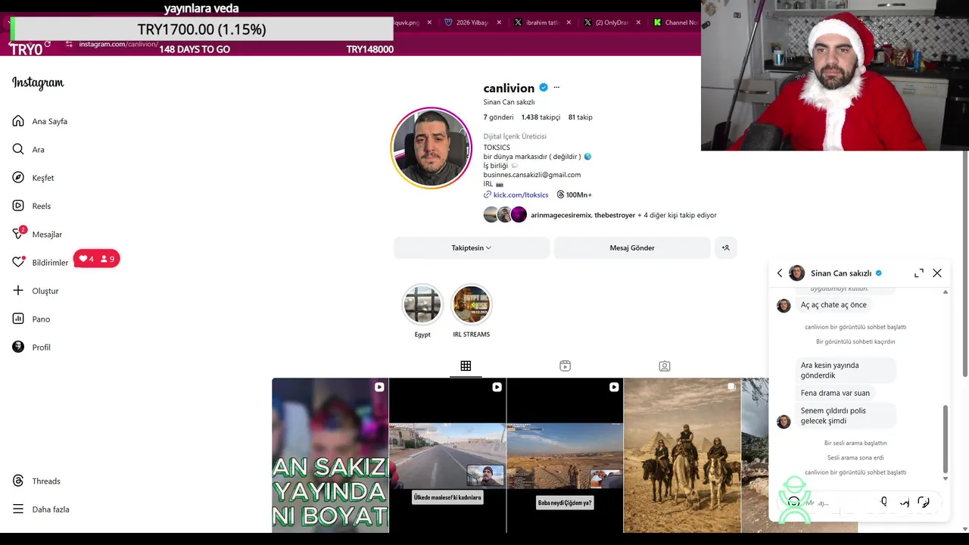Click the image attach icon in message box

pos(904,502)
